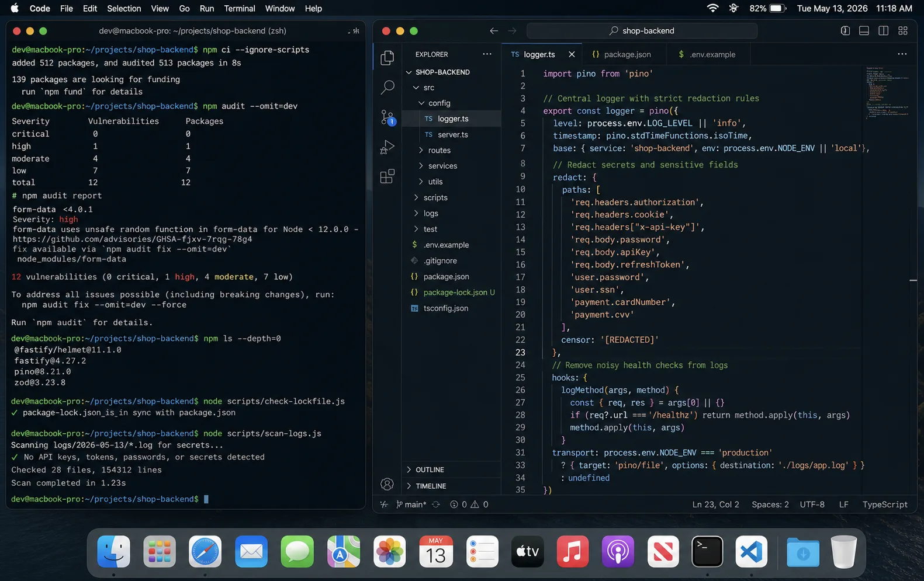This screenshot has height=581, width=924.
Task: Switch to the package.json tab
Action: click(621, 54)
